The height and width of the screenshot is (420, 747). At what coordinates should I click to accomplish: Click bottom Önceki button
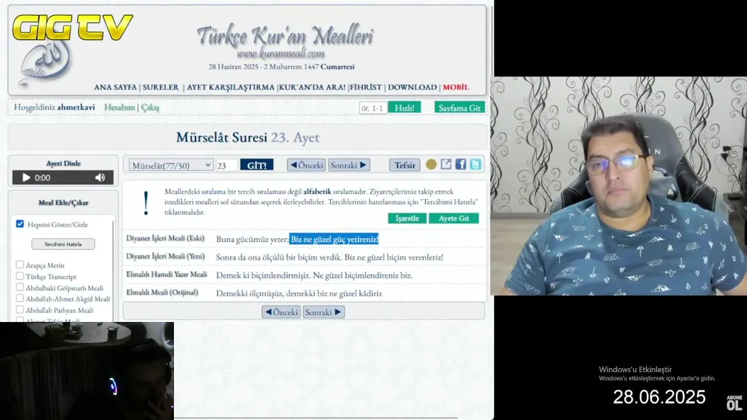(x=281, y=312)
